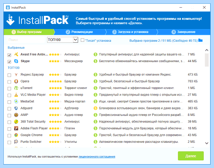214x168 pixels.
Task: Click the green license icon for Skype
Action: 95,61
